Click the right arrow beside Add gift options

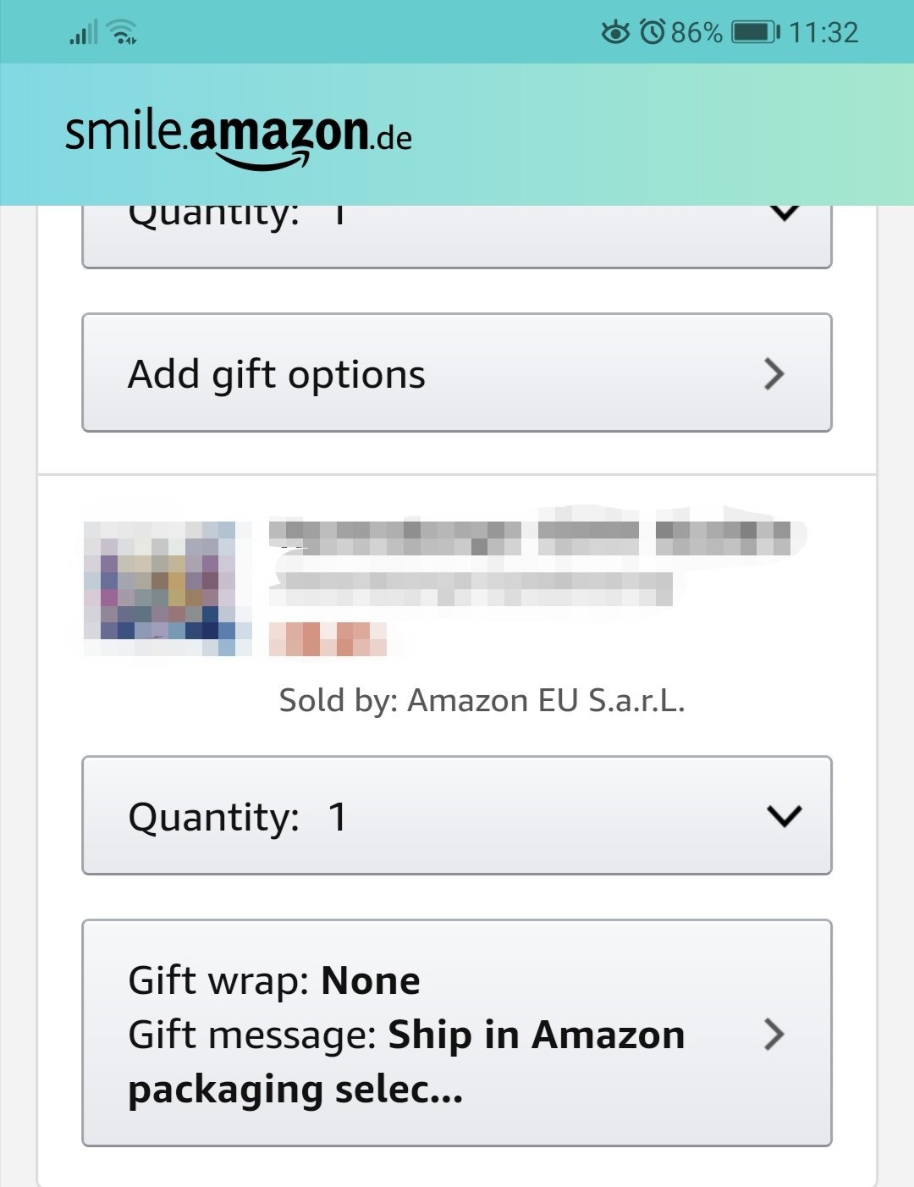[x=774, y=373]
